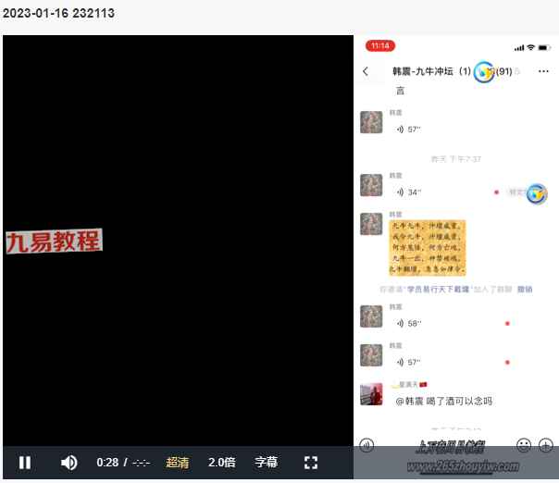Click the 撤销 link in the join notice
559x483 pixels.
(x=525, y=289)
